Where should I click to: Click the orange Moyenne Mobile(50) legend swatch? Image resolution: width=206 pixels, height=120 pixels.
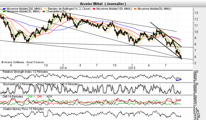tap(135, 9)
